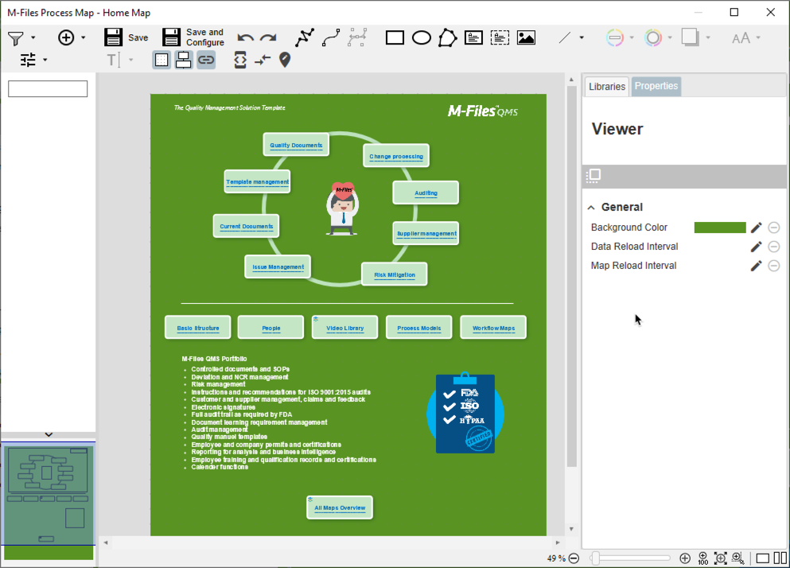Select the ellipse shape tool

[x=422, y=37]
